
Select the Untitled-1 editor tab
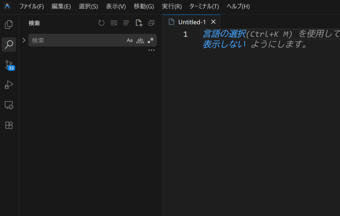(192, 22)
